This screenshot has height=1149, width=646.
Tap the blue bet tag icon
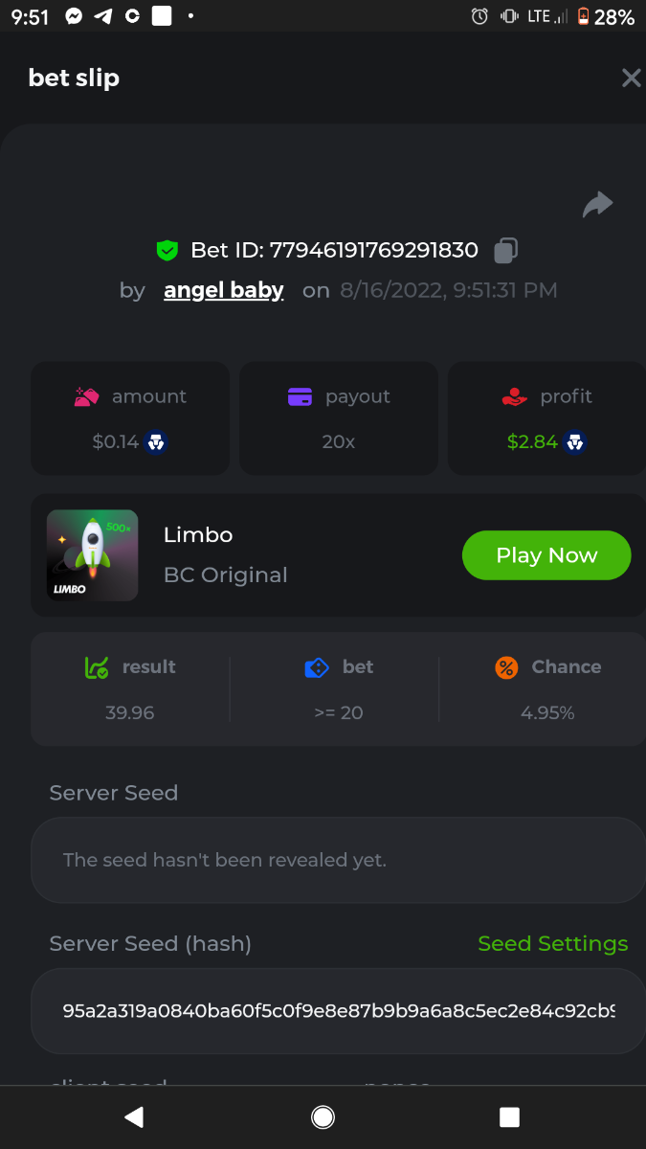[317, 667]
